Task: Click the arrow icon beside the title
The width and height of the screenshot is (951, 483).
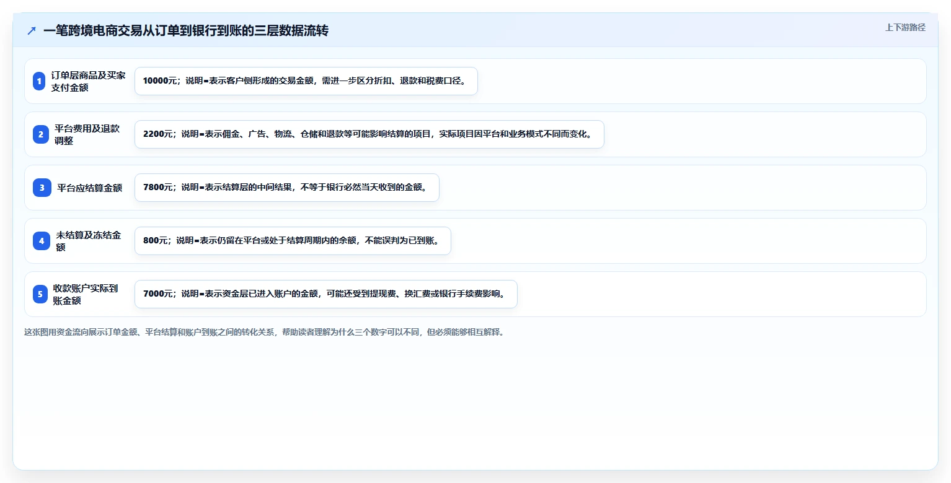Action: [32, 30]
